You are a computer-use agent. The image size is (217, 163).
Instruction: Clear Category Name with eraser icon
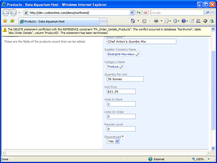tap(121, 67)
